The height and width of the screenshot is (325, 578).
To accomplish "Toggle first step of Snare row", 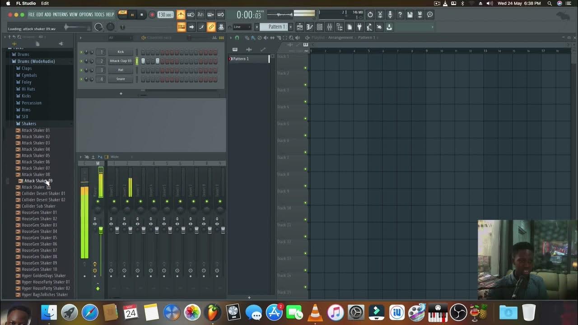I will click(143, 79).
